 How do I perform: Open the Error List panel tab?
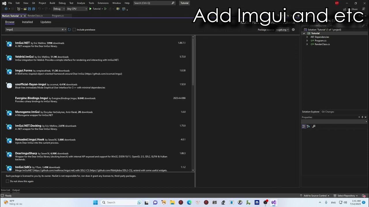(x=5, y=190)
